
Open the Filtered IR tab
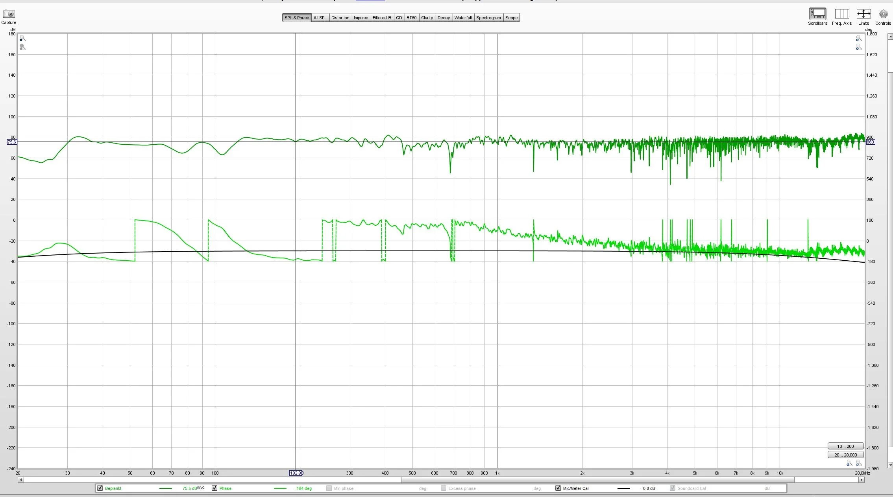(x=382, y=18)
